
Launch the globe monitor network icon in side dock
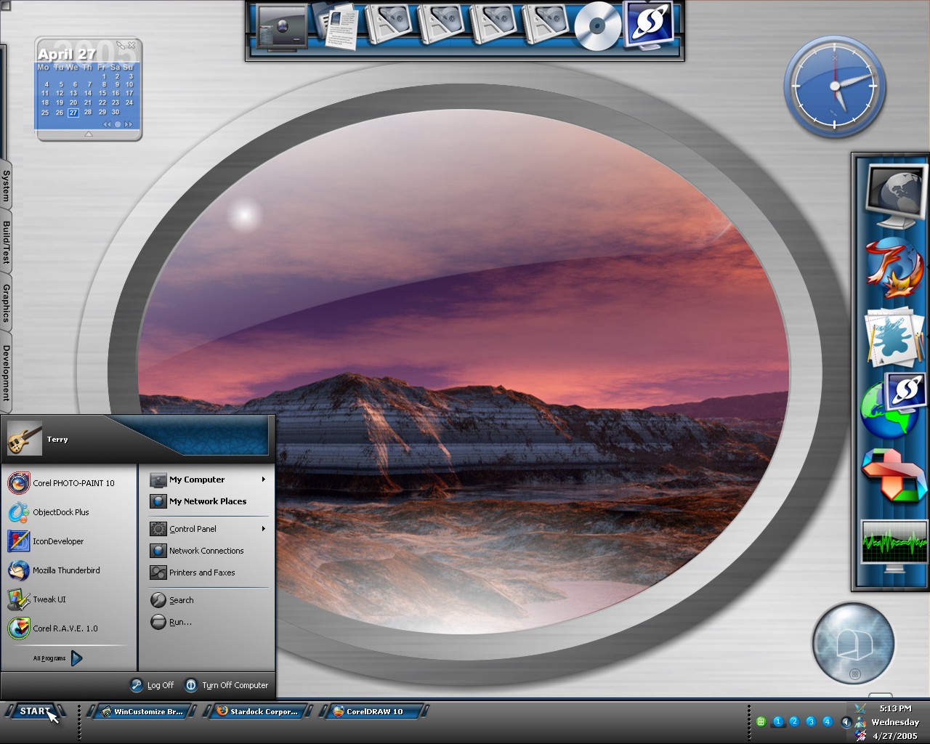[x=896, y=196]
